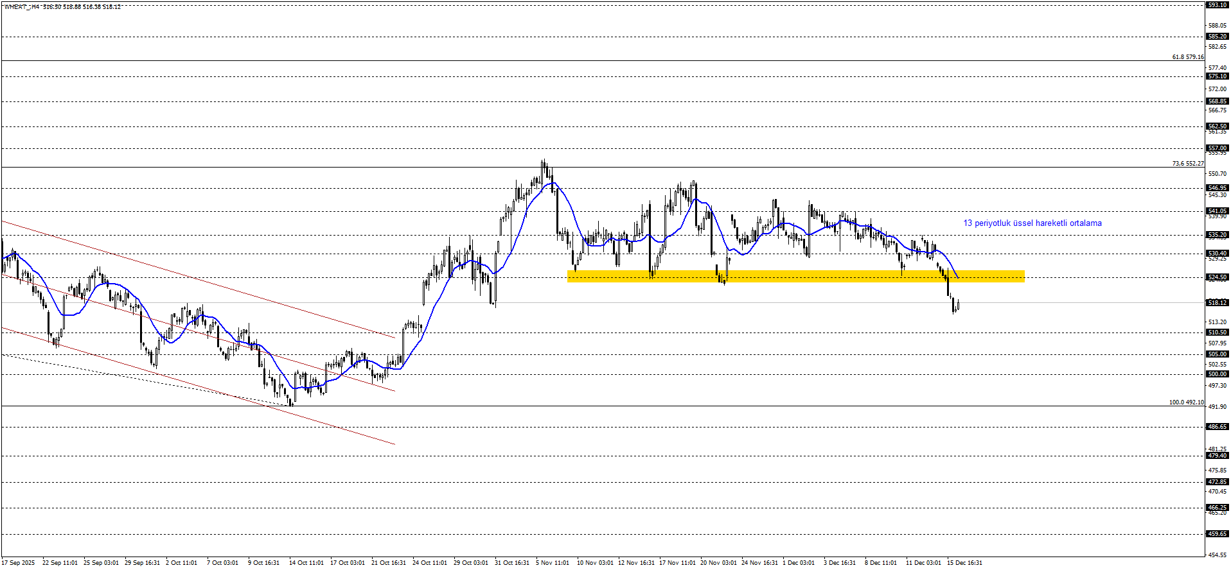Click the 546.95 price level tag
Image resolution: width=1231 pixels, height=570 pixels.
tap(1218, 188)
